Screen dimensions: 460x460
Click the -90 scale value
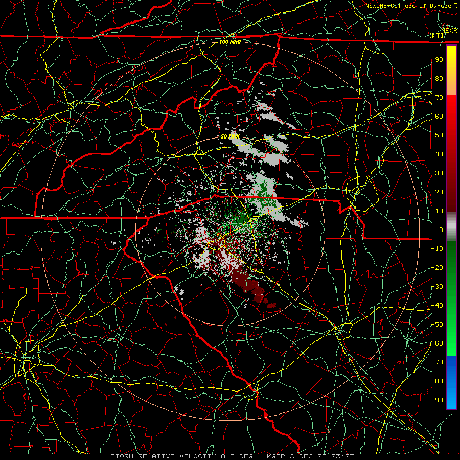click(437, 400)
